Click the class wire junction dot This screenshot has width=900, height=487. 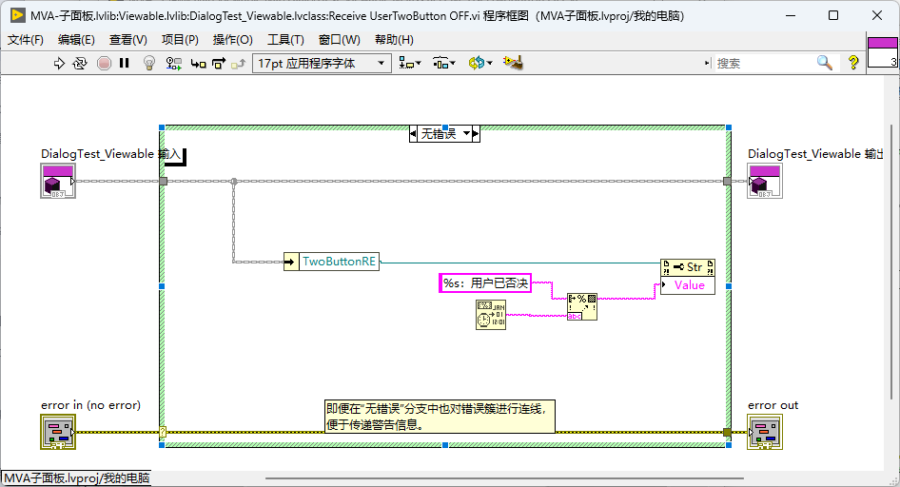point(234,182)
